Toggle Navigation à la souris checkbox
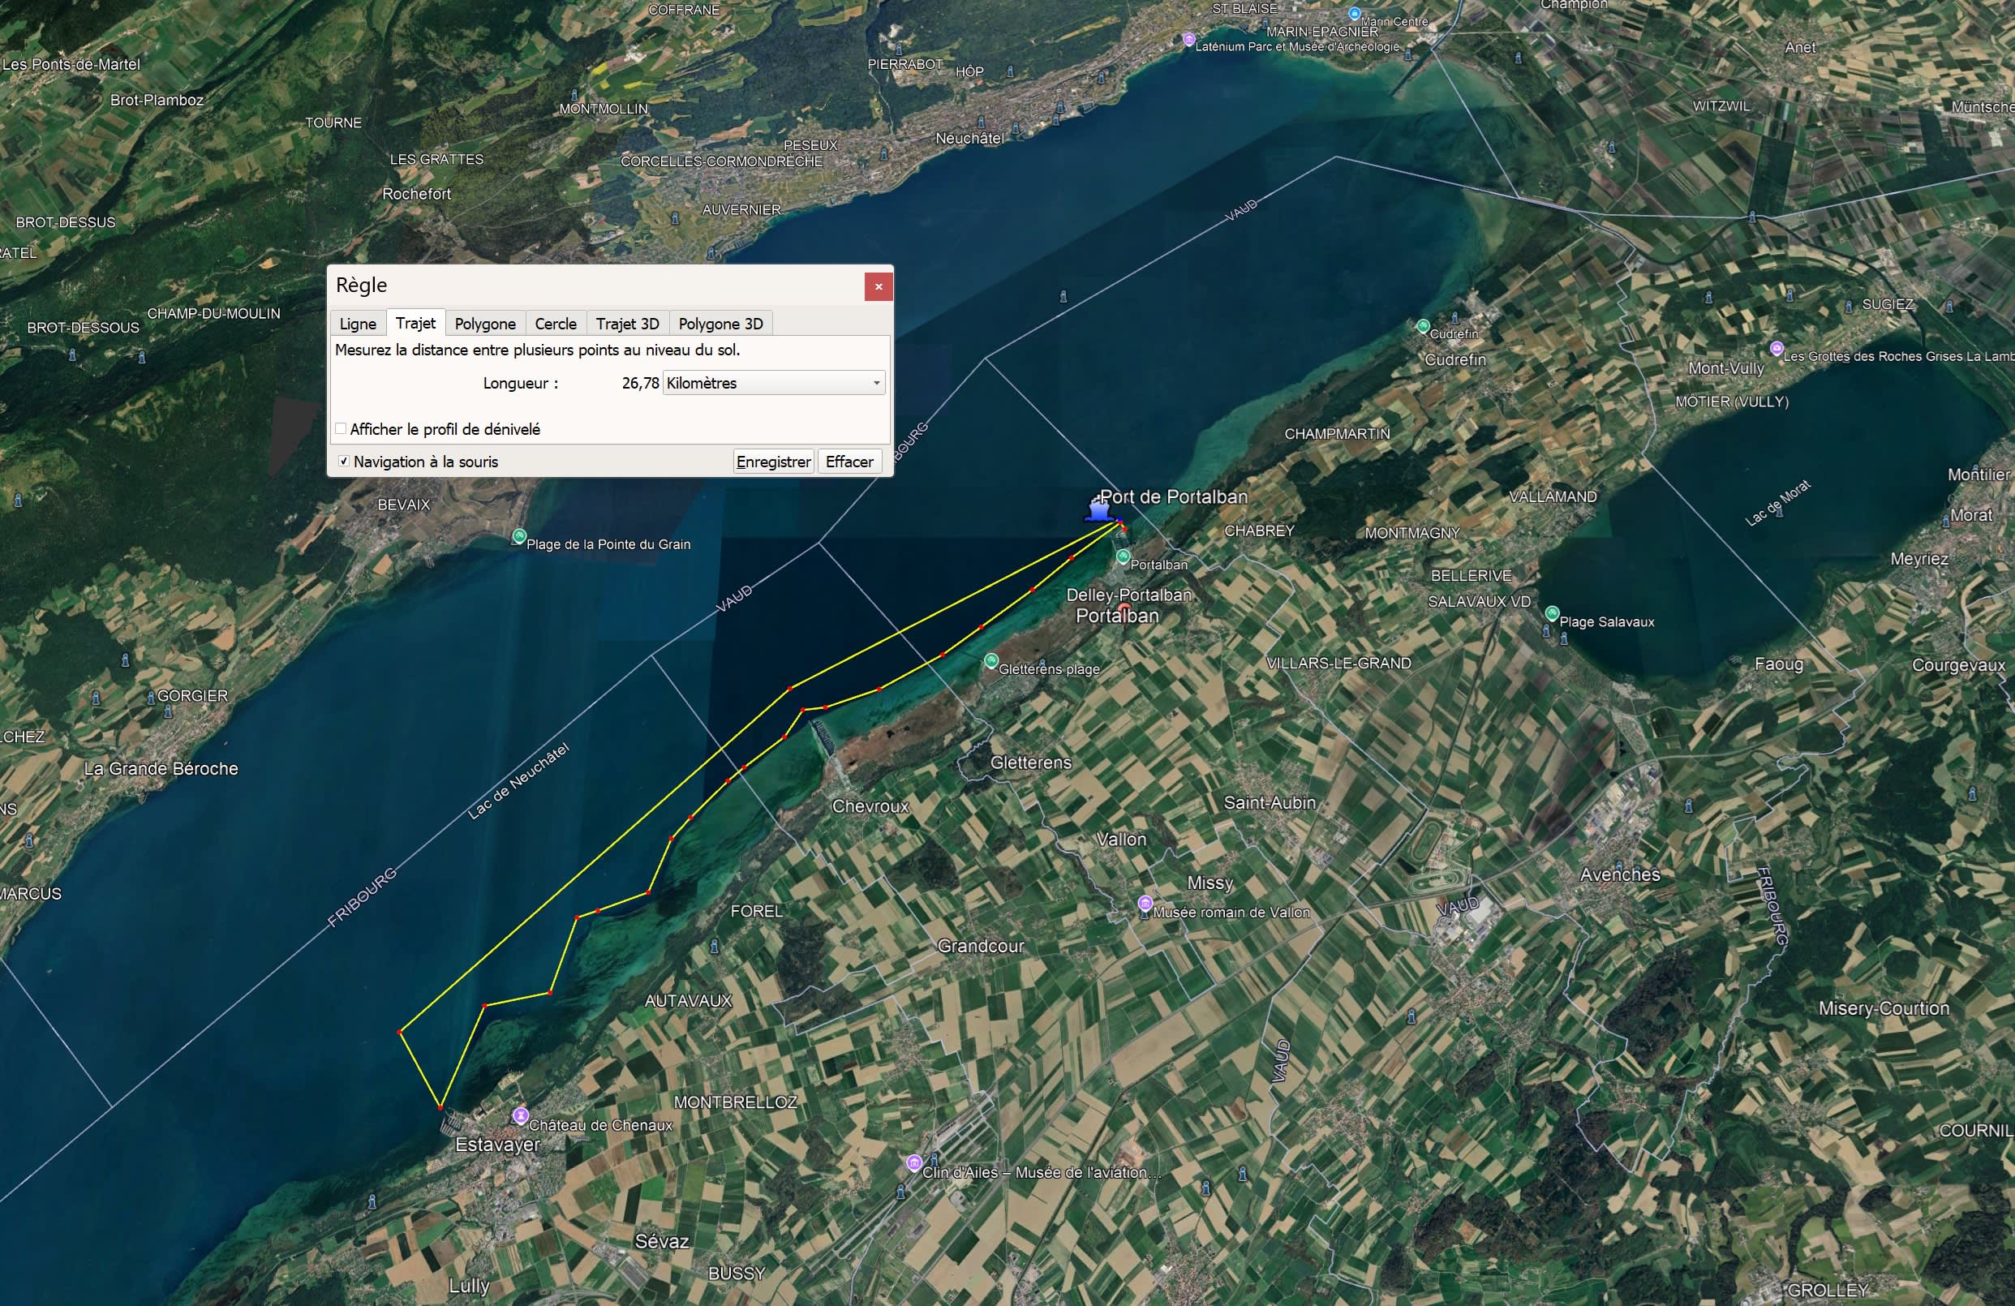The image size is (2015, 1306). pyautogui.click(x=344, y=462)
